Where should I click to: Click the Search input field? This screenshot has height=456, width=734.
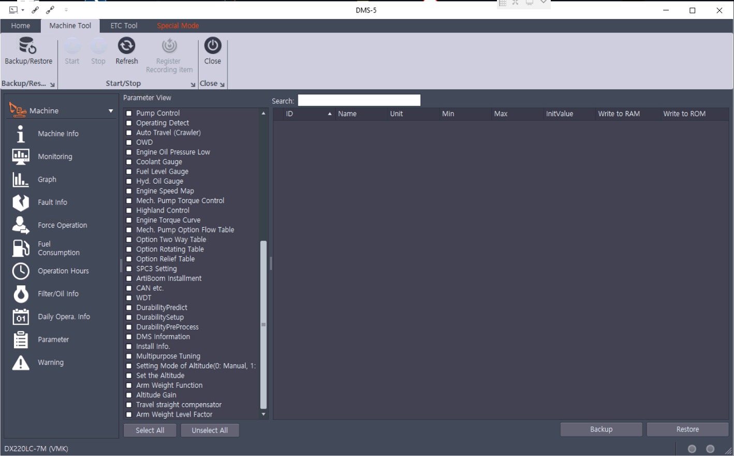pyautogui.click(x=359, y=100)
